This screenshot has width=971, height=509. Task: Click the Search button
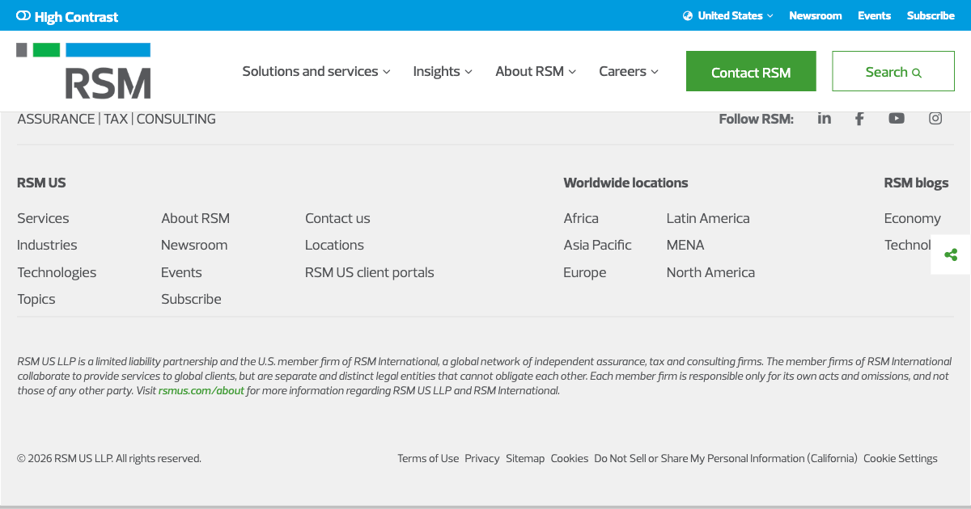point(893,72)
